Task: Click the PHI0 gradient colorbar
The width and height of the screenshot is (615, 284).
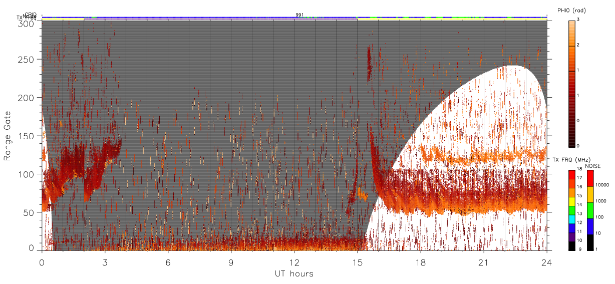Action: 571,84
